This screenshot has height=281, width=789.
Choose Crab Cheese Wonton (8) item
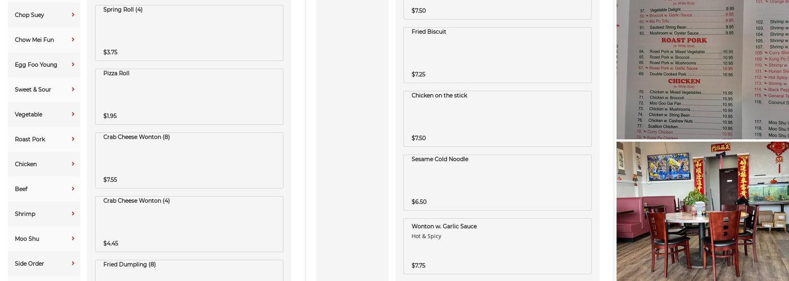[189, 160]
